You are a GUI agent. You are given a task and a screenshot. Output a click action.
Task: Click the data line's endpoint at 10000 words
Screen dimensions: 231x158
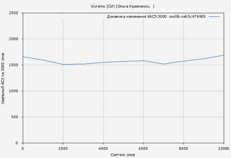coord(223,55)
